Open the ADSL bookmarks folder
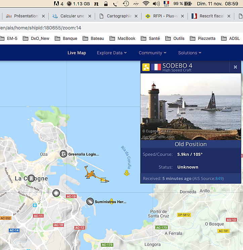This screenshot has height=250, width=243. click(x=230, y=39)
